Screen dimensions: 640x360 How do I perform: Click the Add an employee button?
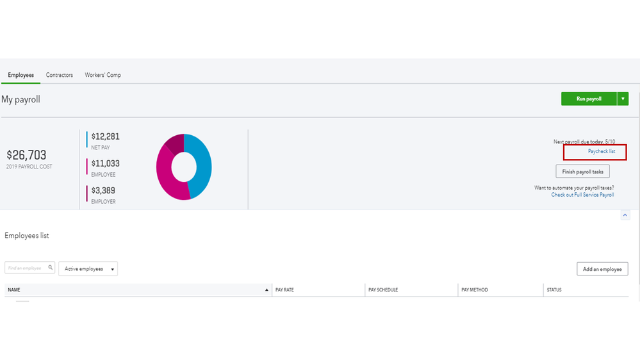click(x=602, y=269)
